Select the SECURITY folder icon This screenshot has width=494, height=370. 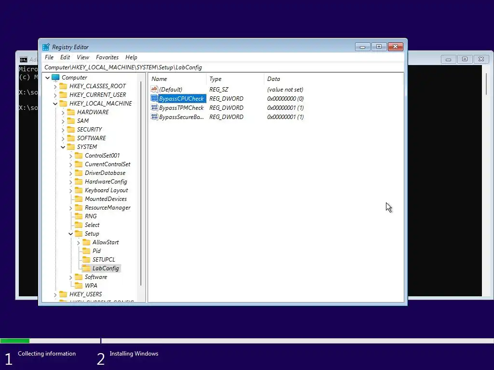coord(71,129)
